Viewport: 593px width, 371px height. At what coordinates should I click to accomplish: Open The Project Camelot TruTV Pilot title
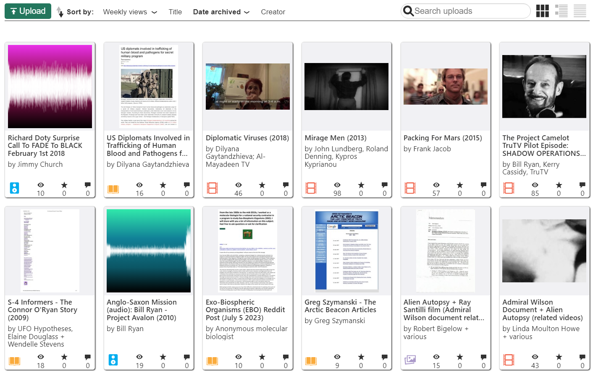(544, 146)
